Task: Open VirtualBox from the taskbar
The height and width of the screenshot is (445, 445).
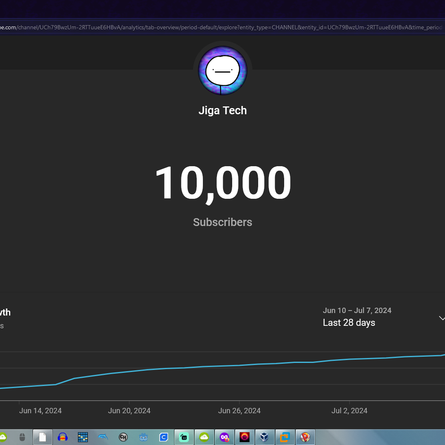Action: (264, 437)
